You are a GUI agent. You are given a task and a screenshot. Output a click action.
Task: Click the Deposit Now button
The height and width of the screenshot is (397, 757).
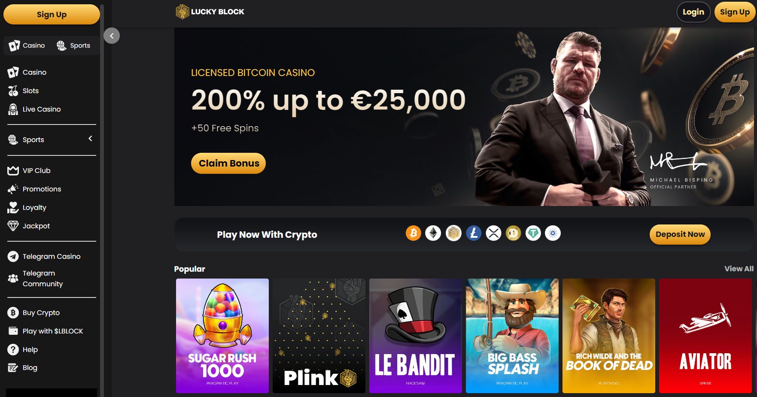click(x=680, y=234)
